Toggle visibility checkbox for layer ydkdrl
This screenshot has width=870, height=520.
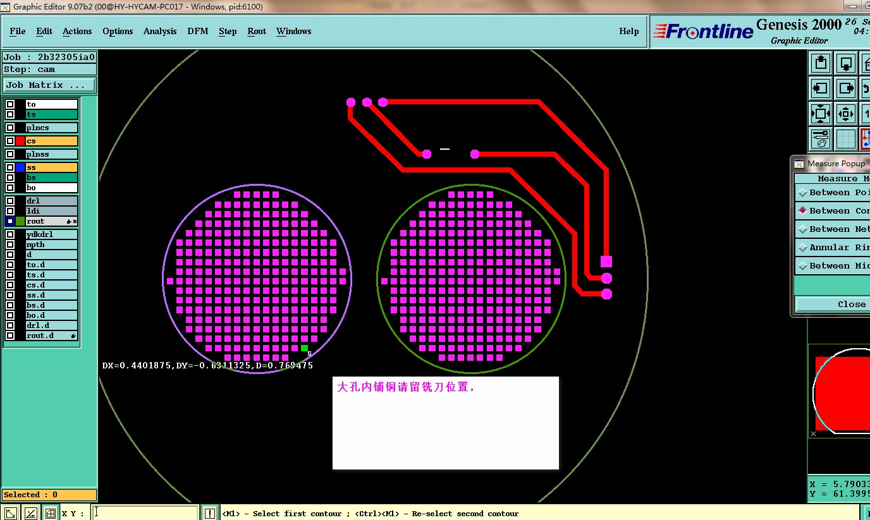pyautogui.click(x=10, y=234)
